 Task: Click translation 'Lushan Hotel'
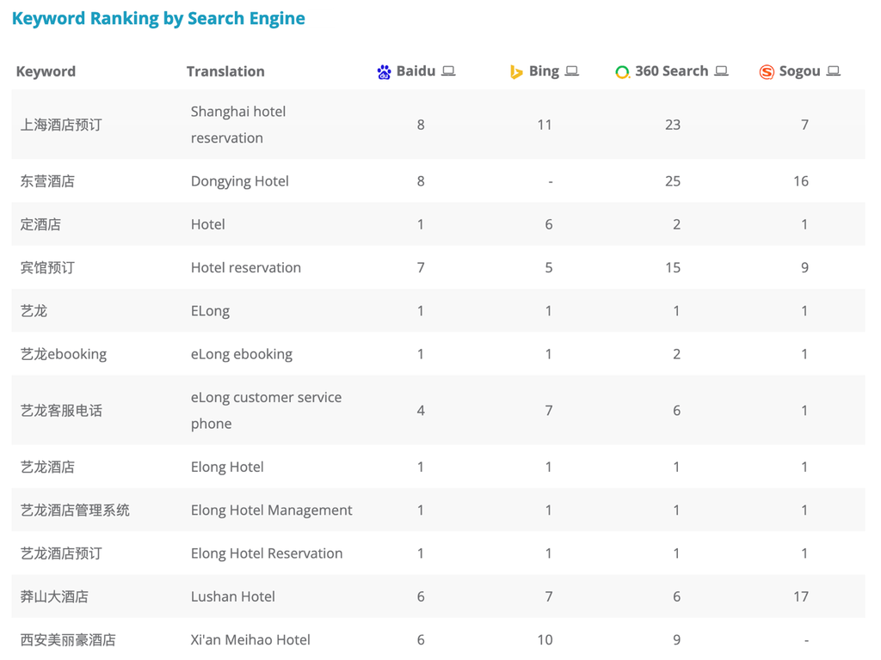coord(232,596)
